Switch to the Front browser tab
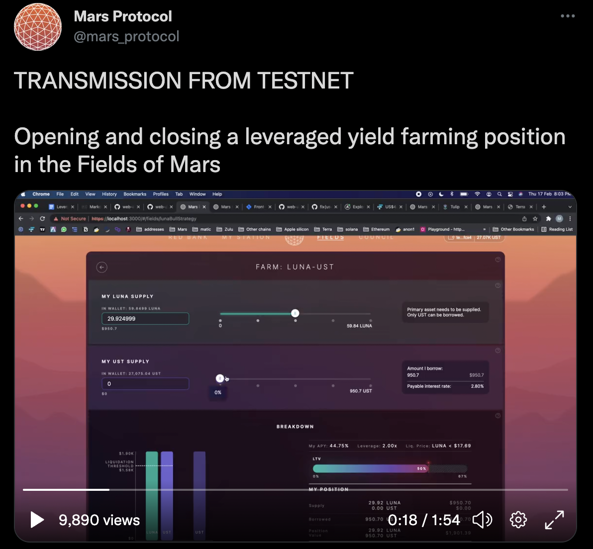Viewport: 593px width, 549px height. [259, 207]
